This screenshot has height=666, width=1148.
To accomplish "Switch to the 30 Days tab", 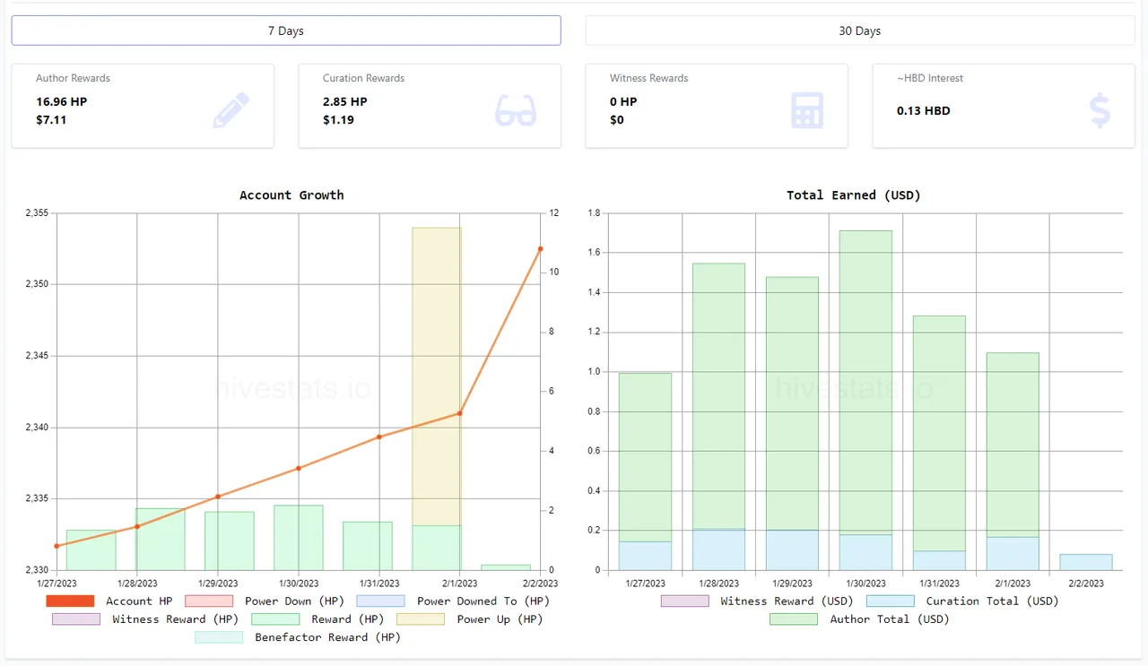I will (860, 30).
